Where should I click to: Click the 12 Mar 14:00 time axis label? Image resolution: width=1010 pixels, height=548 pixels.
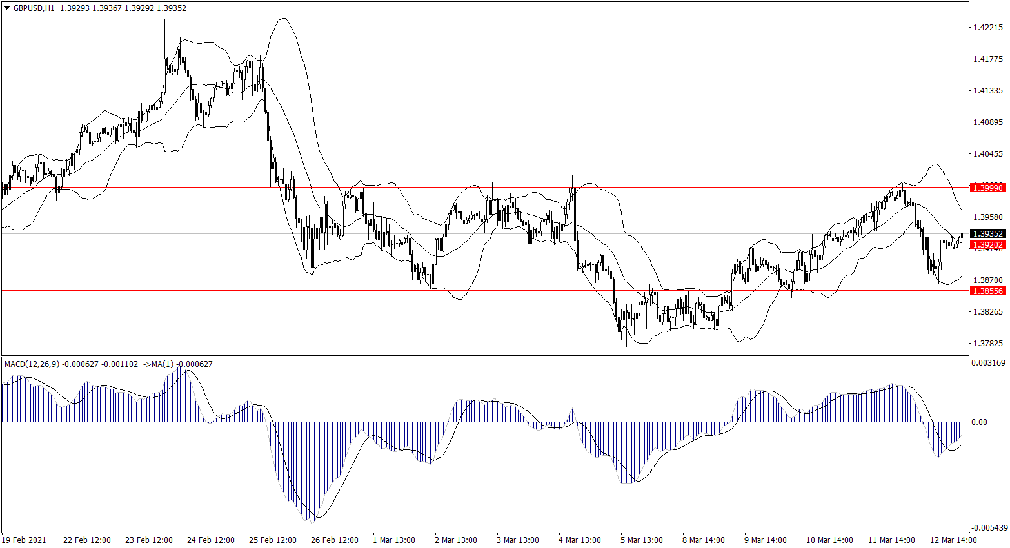point(953,540)
